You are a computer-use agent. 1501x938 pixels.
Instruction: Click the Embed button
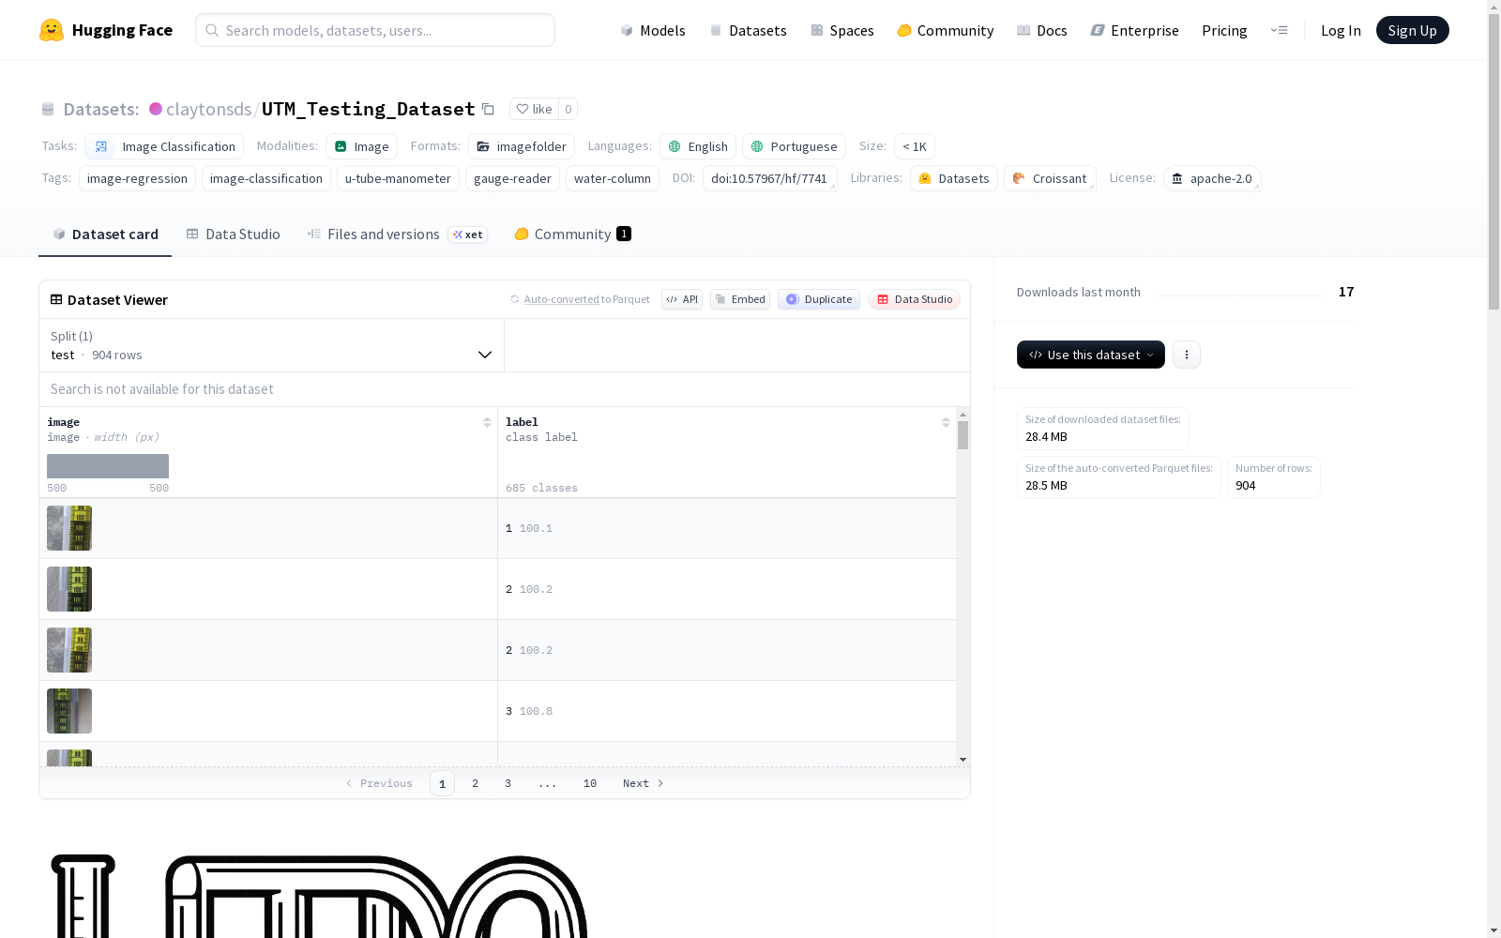click(x=740, y=299)
